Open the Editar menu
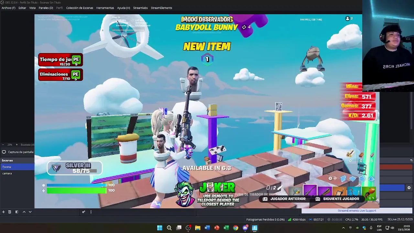Image resolution: width=414 pixels, height=233 pixels. click(22, 8)
